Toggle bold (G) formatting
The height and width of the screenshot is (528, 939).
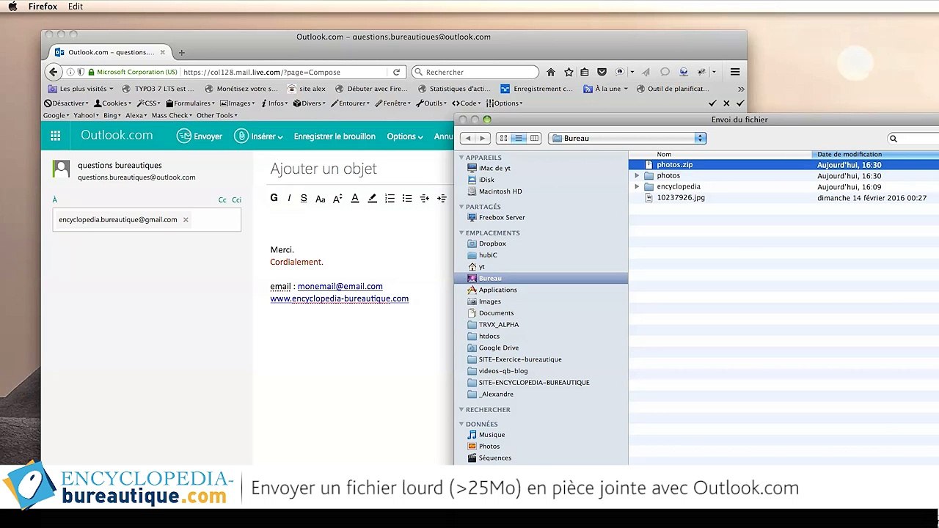pos(274,198)
